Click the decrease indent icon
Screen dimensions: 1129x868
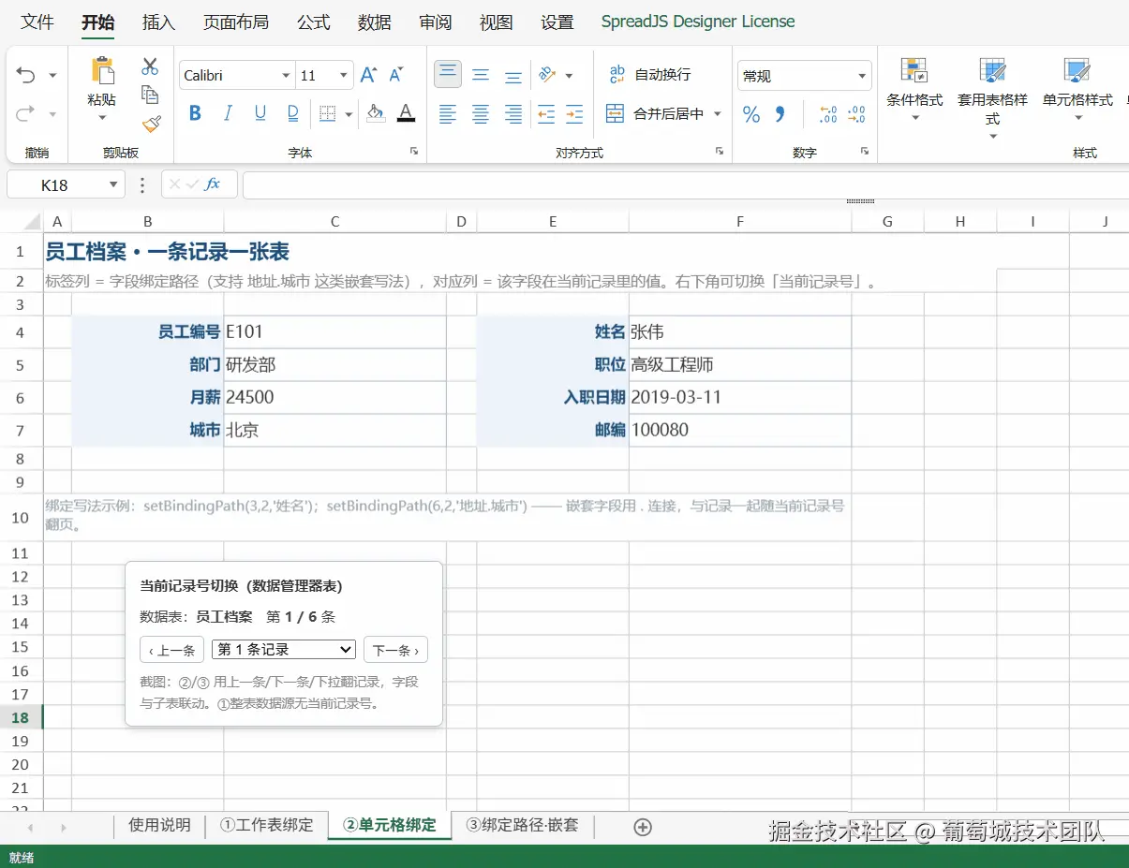pyautogui.click(x=546, y=114)
